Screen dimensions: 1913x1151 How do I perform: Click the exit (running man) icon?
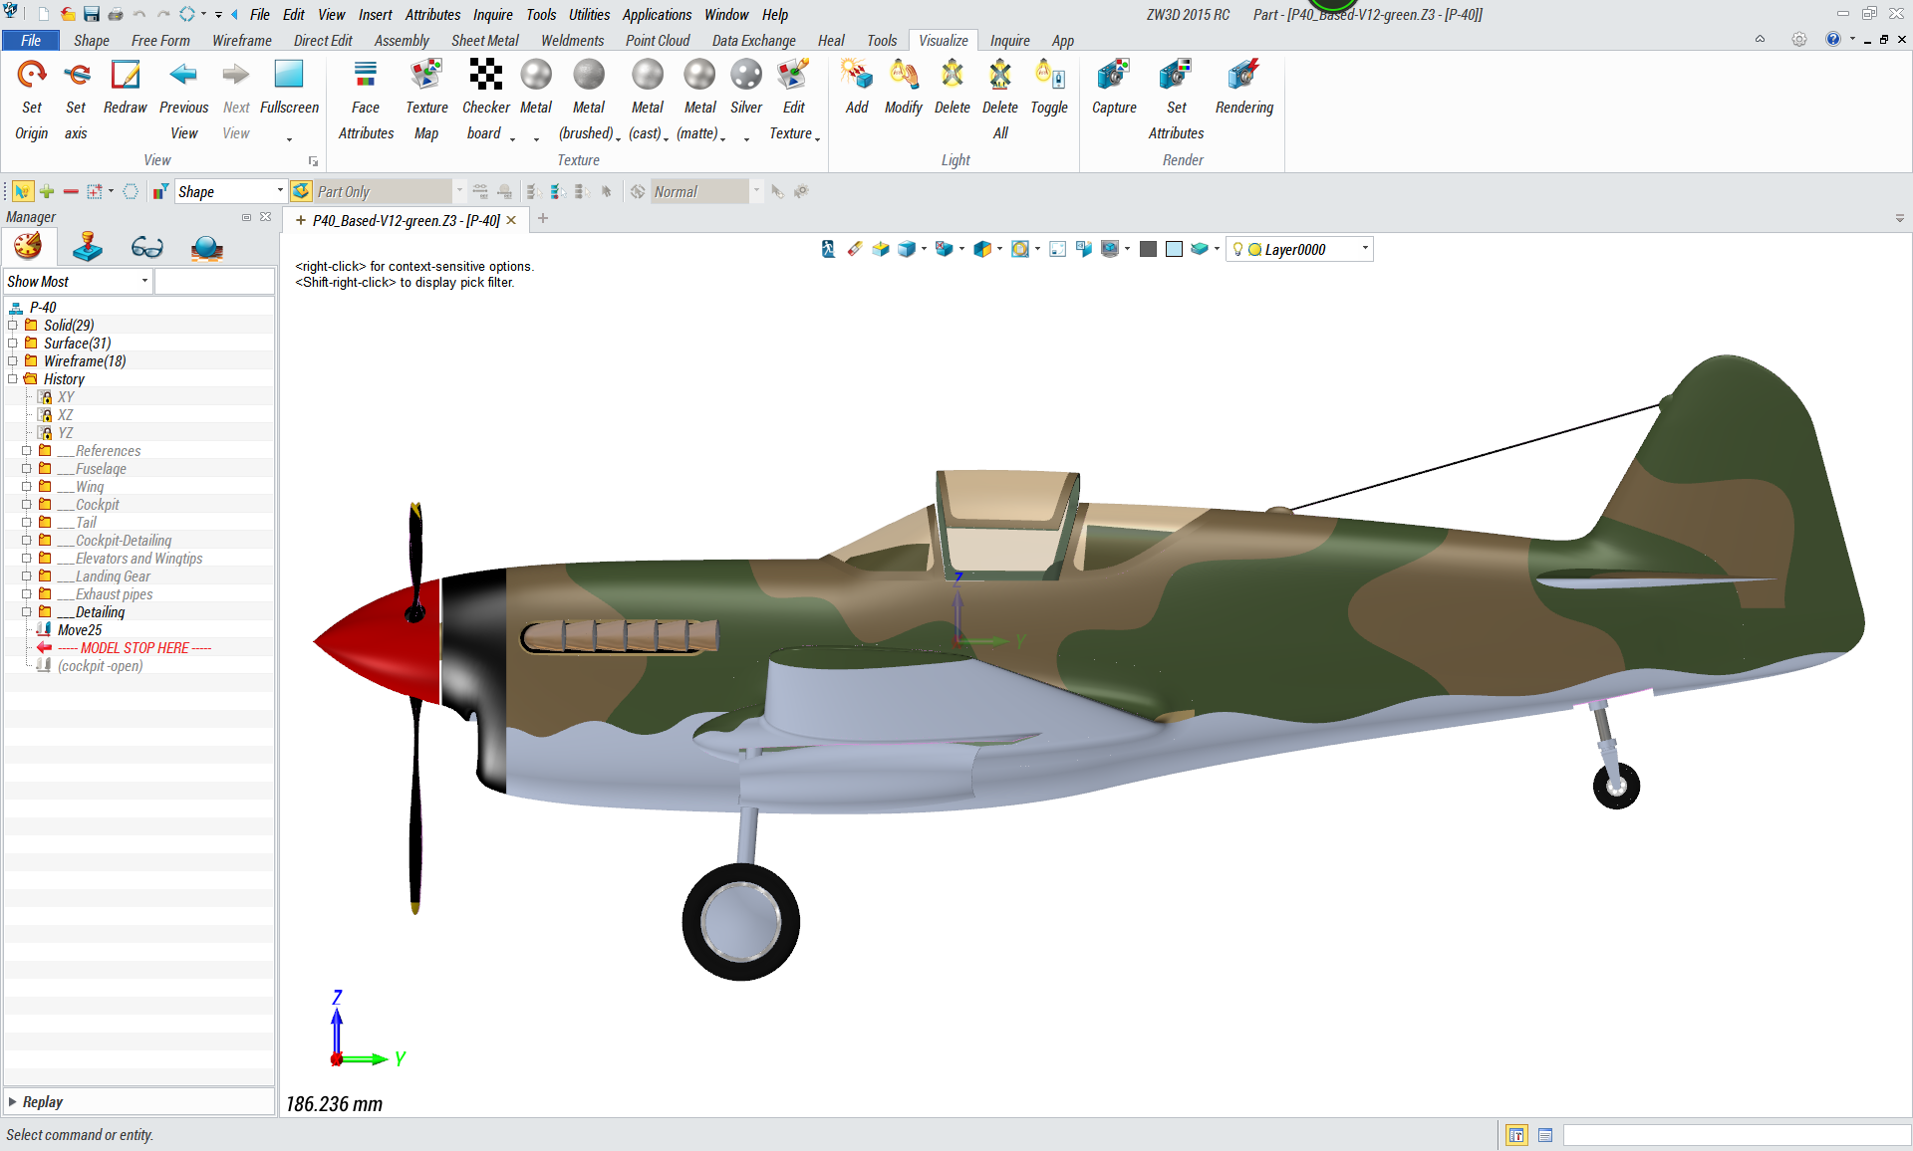pos(828,249)
